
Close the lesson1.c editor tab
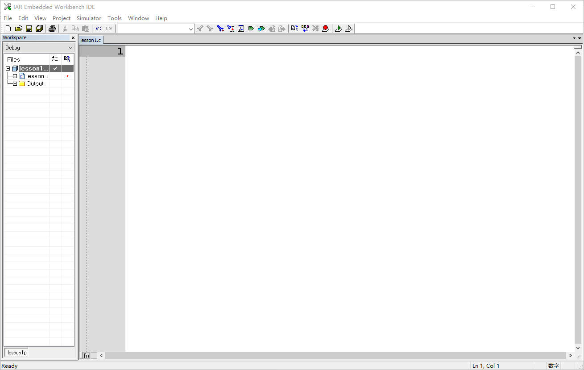(x=580, y=38)
